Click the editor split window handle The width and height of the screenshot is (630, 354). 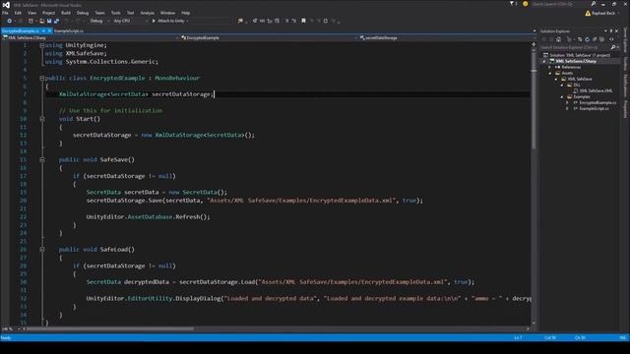click(x=534, y=44)
